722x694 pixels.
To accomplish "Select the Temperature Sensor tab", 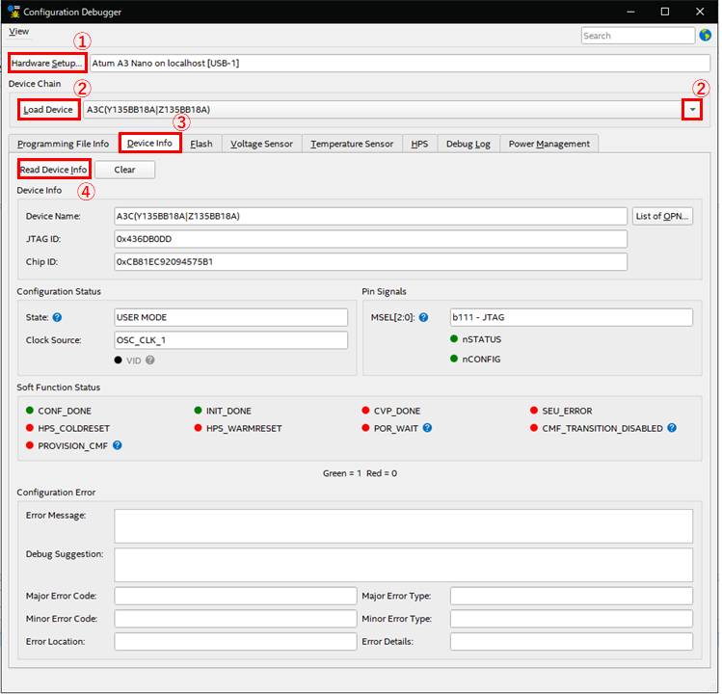I will click(x=352, y=144).
